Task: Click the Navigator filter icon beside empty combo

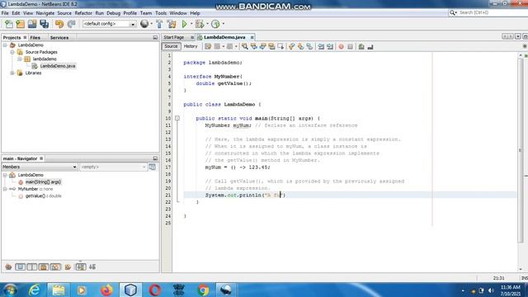Action: tap(153, 167)
